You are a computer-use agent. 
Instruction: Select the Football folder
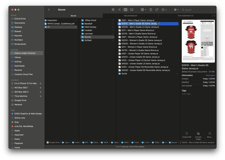click(x=88, y=30)
